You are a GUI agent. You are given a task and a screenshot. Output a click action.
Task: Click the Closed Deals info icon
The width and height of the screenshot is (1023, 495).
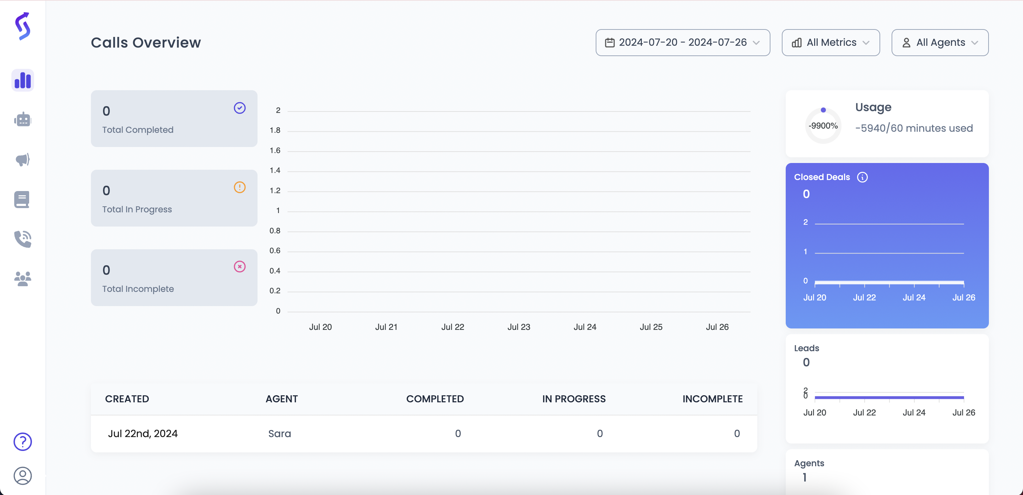pyautogui.click(x=862, y=177)
